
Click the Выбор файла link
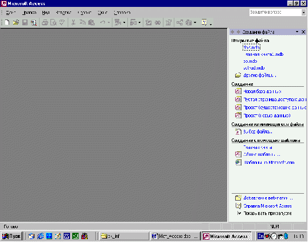tap(258, 132)
